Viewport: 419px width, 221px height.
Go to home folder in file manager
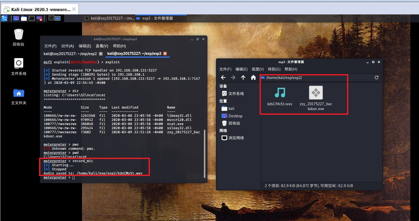point(253,77)
